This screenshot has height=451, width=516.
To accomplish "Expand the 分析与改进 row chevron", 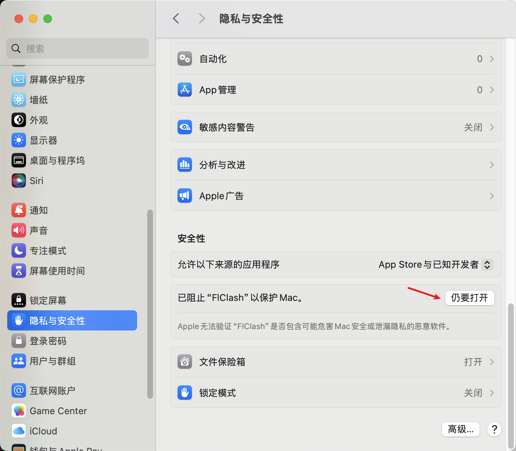I will (491, 165).
